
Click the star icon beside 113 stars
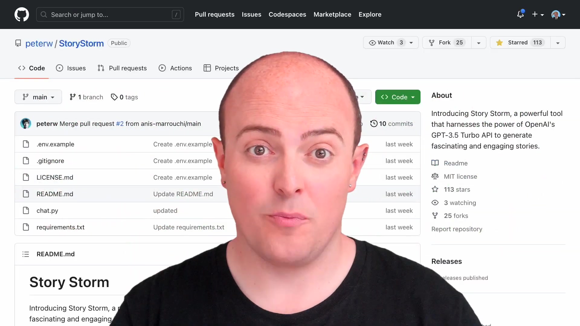435,189
